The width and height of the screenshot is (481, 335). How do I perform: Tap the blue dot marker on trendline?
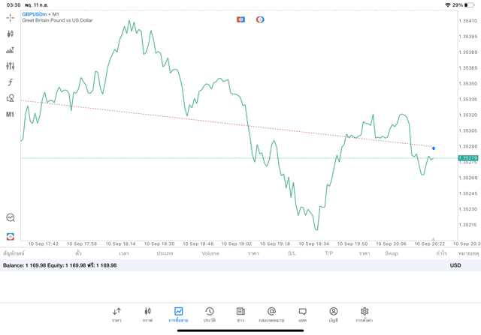tap(434, 148)
